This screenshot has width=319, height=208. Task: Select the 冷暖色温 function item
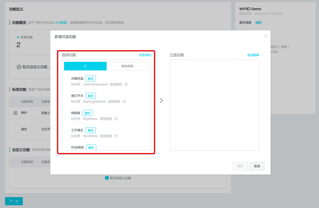point(77,79)
